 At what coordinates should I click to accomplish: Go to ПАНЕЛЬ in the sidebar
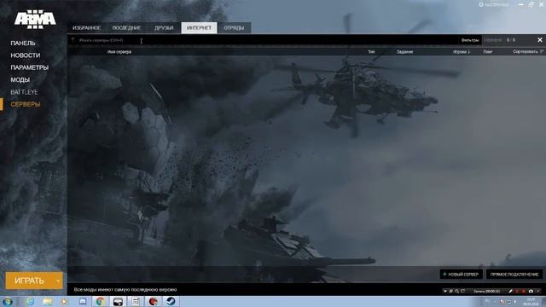point(23,43)
